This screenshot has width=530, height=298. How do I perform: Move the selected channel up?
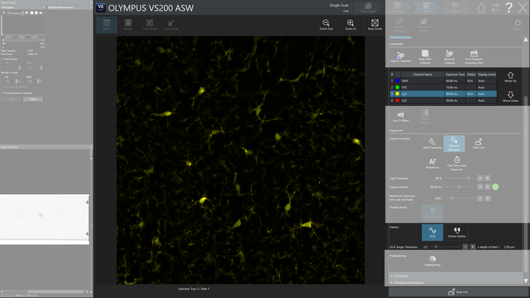click(x=510, y=76)
